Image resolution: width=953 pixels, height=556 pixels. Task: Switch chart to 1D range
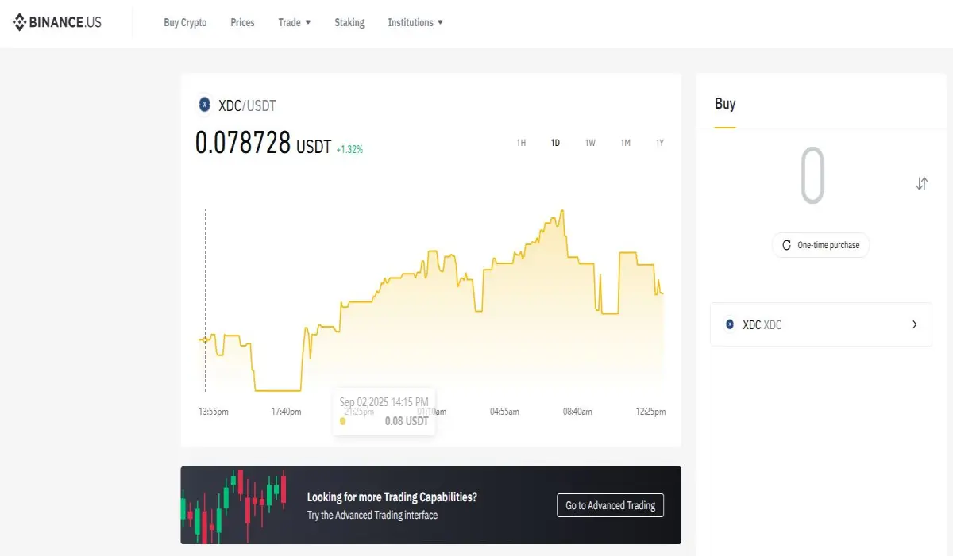click(555, 143)
